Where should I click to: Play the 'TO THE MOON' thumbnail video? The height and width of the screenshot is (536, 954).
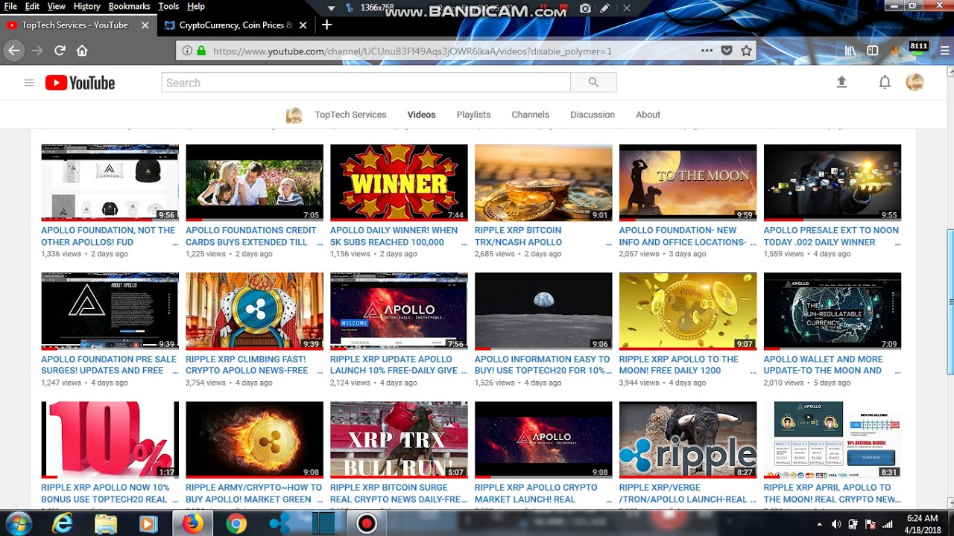tap(688, 182)
